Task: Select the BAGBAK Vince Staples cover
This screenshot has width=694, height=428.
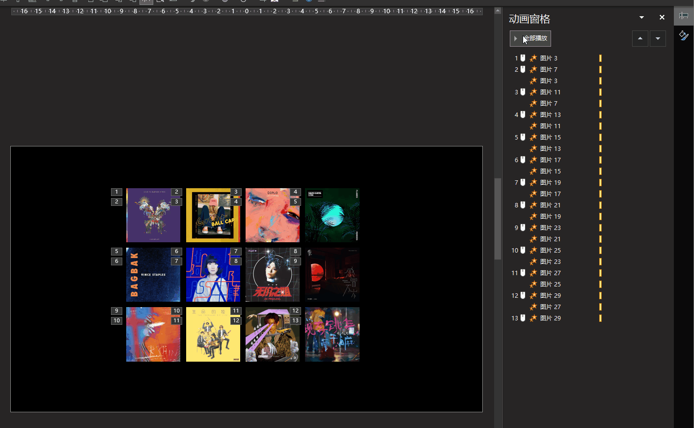Action: coord(153,275)
